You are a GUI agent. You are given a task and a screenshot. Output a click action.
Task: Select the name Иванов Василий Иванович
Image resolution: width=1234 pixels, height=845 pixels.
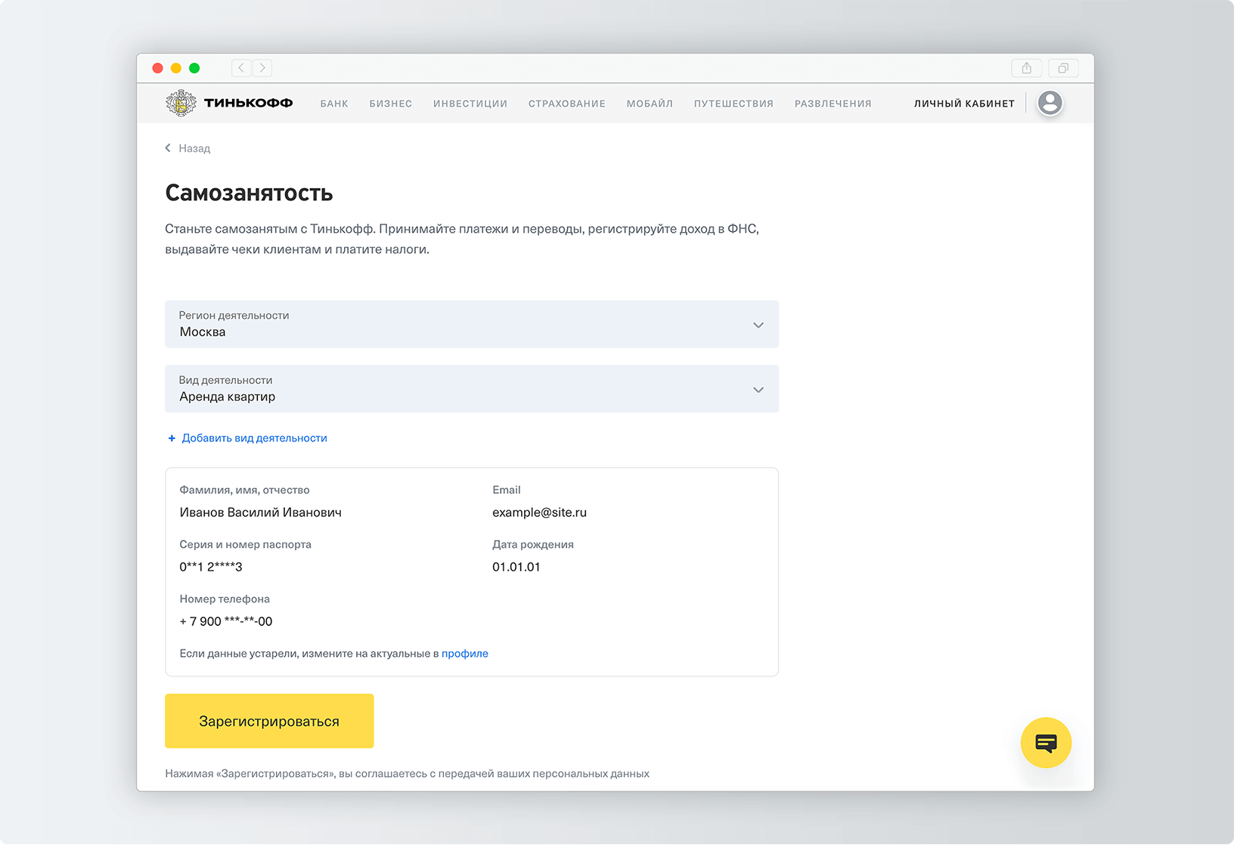click(261, 512)
